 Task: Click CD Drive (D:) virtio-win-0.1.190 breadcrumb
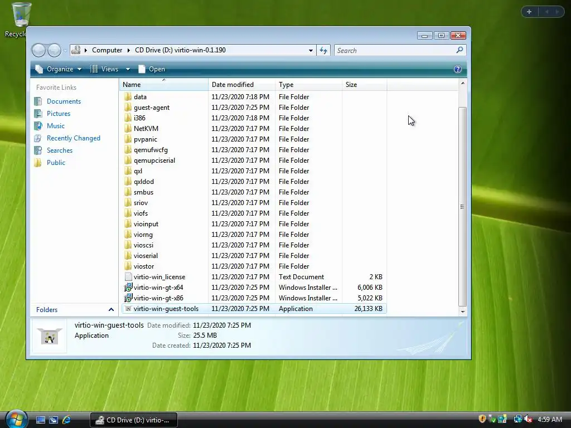[180, 50]
